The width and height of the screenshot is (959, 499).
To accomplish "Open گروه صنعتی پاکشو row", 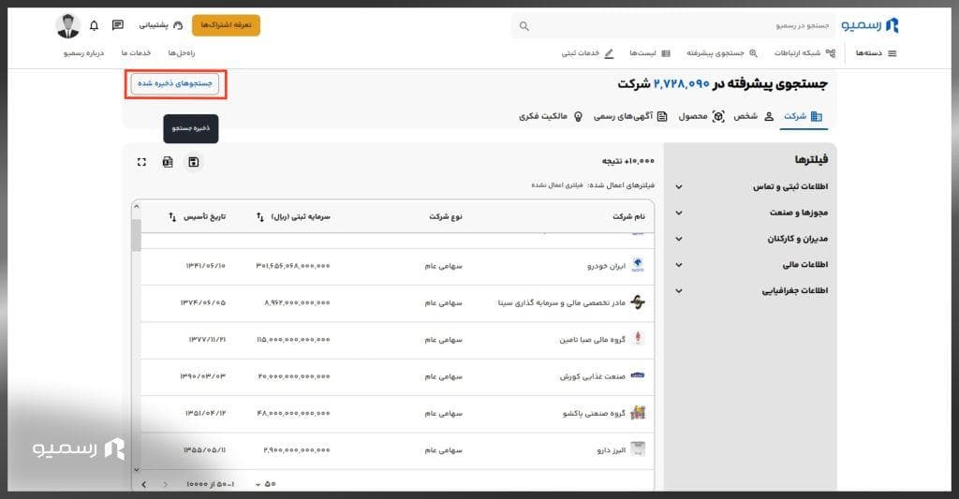I will 397,414.
